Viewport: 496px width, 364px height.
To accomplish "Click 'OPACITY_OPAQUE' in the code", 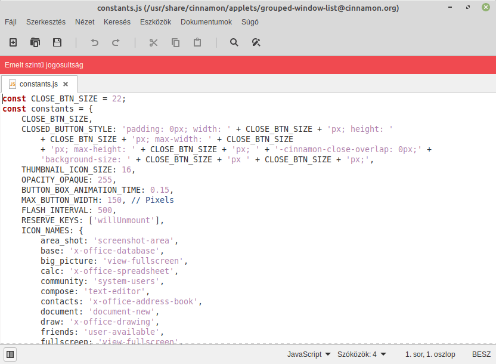I will [x=55, y=180].
